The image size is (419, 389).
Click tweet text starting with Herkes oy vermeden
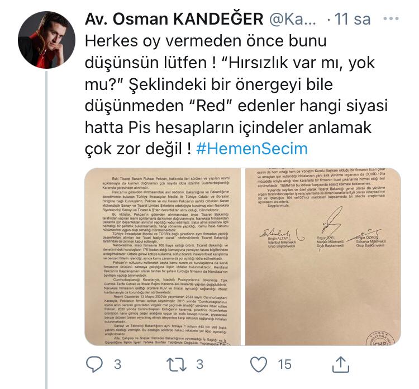(x=236, y=95)
